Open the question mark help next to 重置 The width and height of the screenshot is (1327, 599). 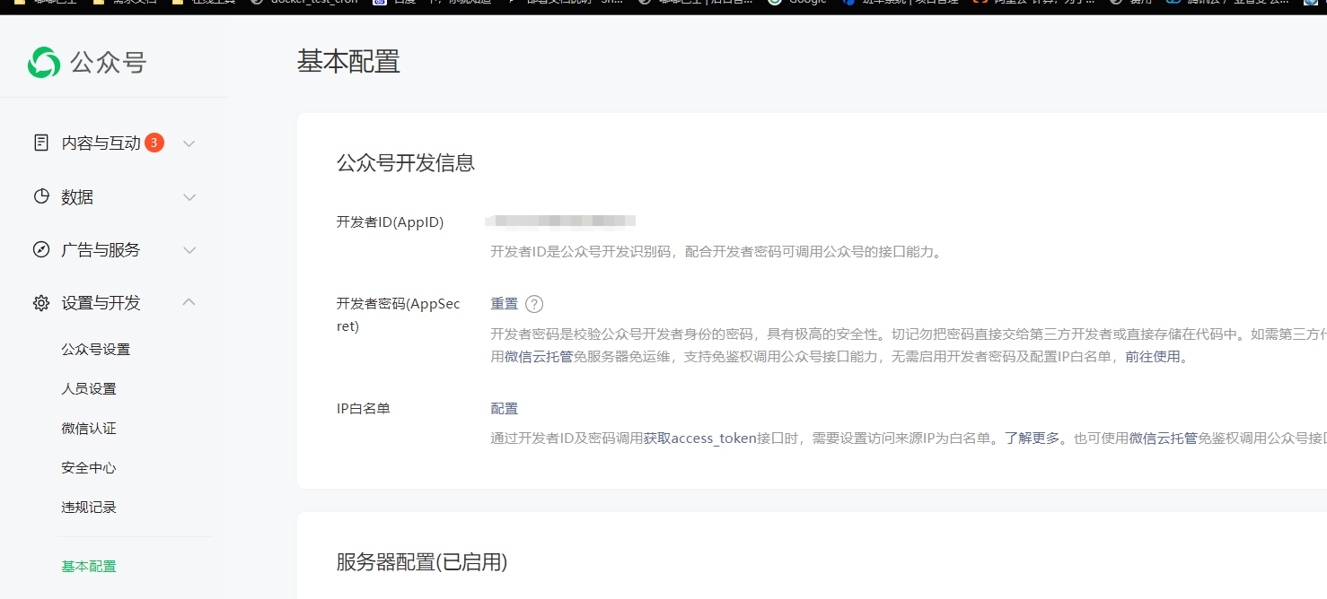pyautogui.click(x=534, y=304)
